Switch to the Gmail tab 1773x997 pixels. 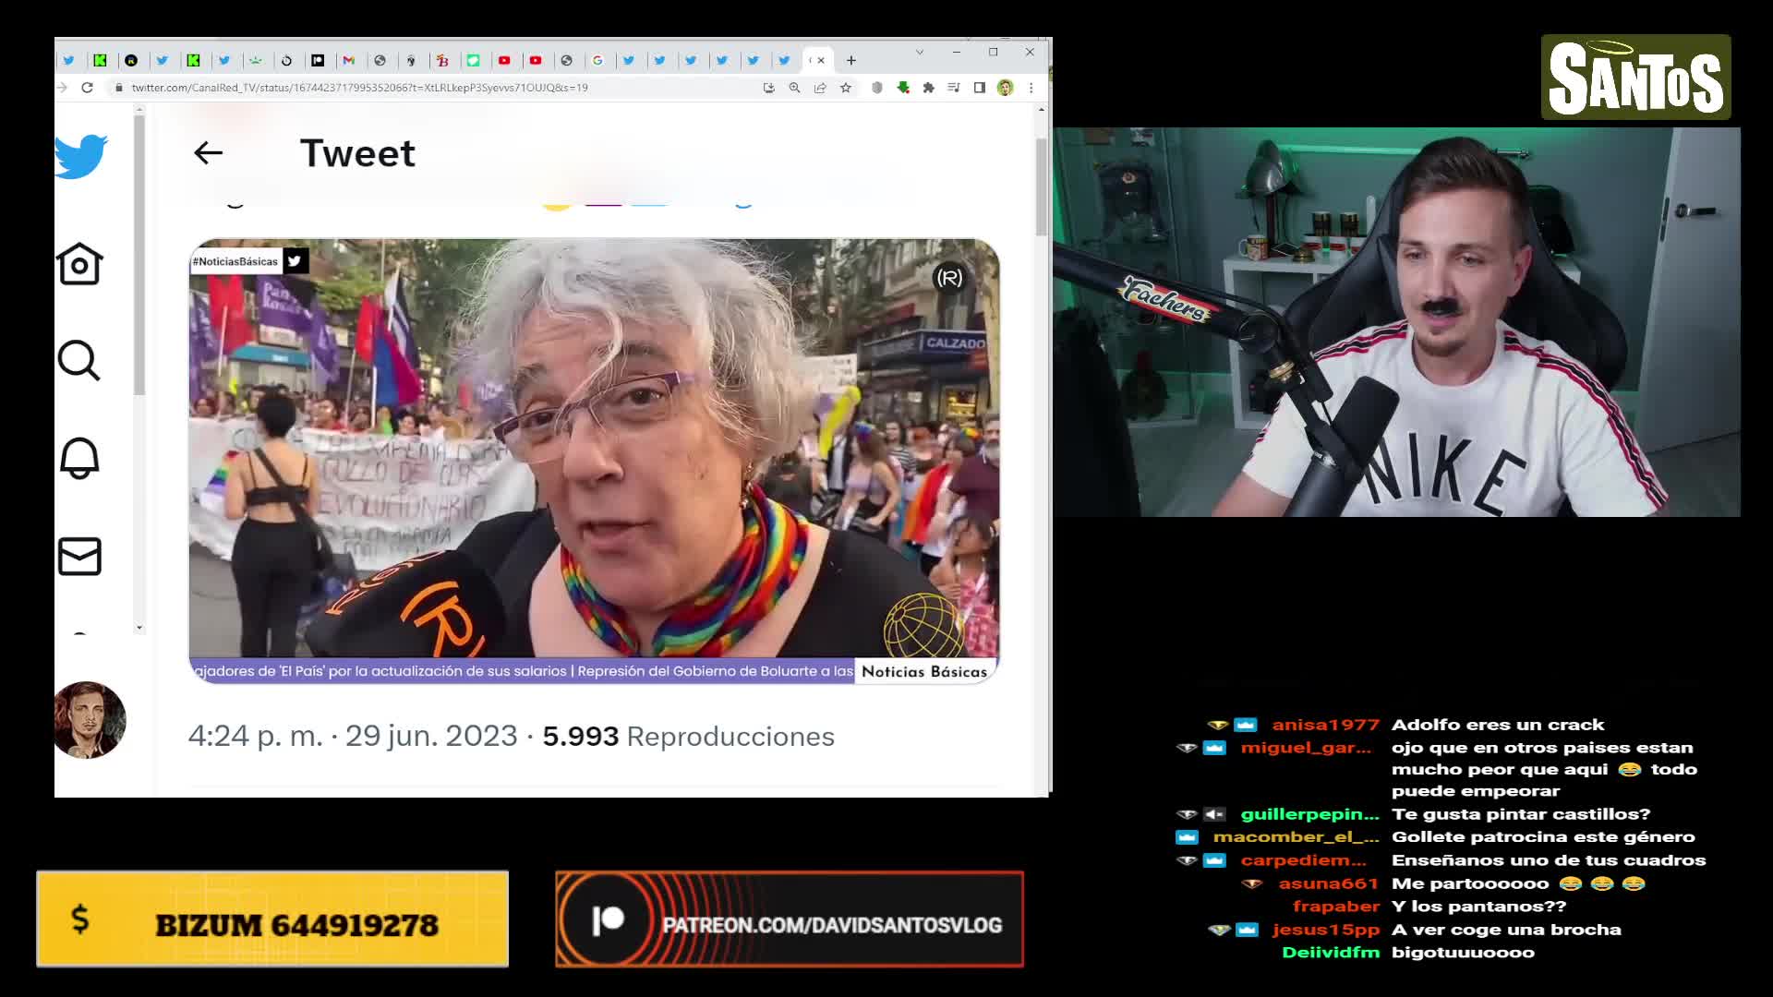tap(349, 61)
